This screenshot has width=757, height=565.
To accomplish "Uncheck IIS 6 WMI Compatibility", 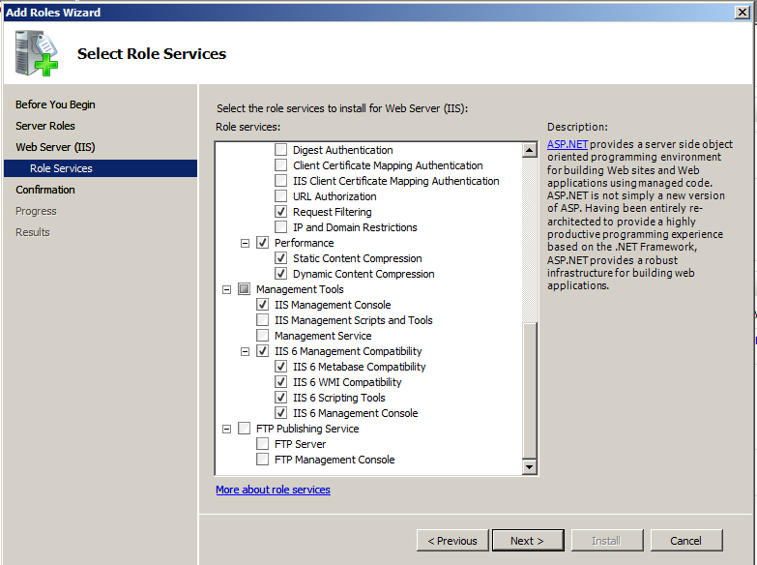I will [x=280, y=382].
